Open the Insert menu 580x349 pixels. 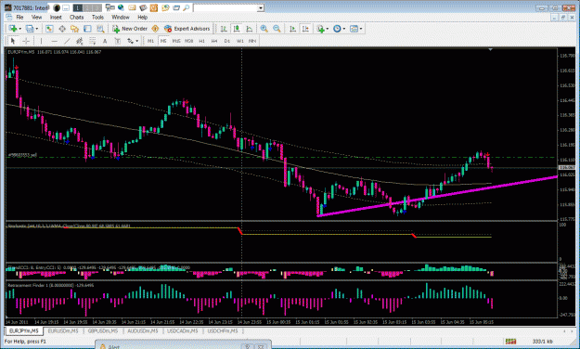coord(56,17)
